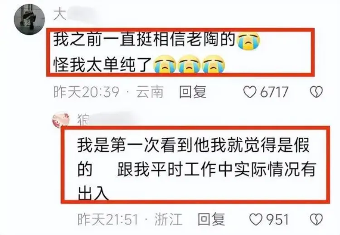Dislike the first comment with broken heart

click(x=316, y=92)
